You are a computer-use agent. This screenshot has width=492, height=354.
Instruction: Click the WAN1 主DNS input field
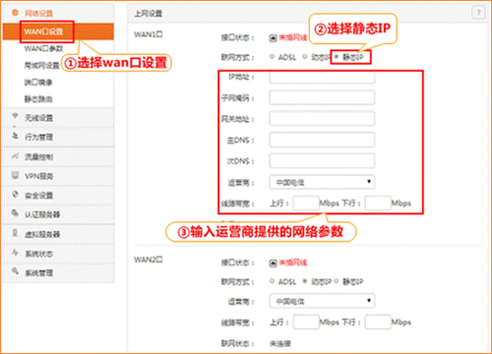pos(322,140)
